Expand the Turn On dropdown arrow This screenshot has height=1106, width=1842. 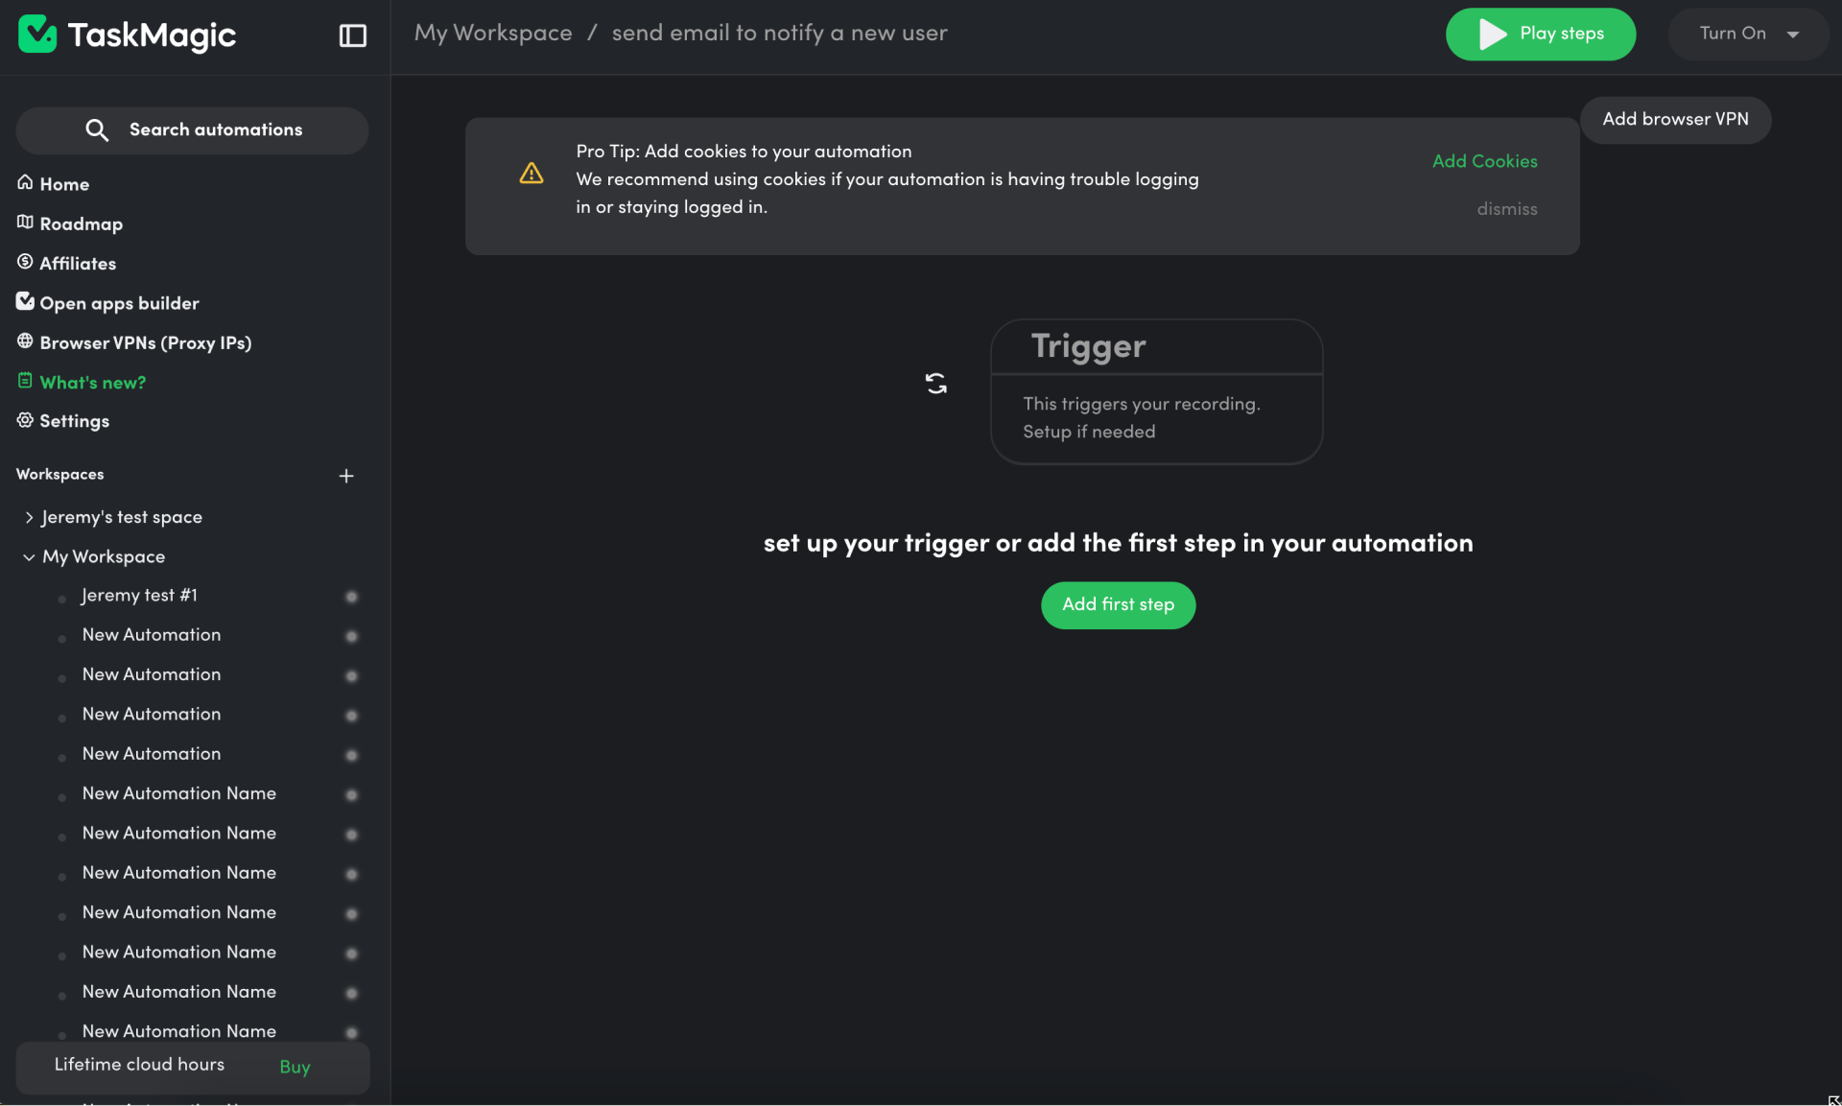[x=1793, y=35]
